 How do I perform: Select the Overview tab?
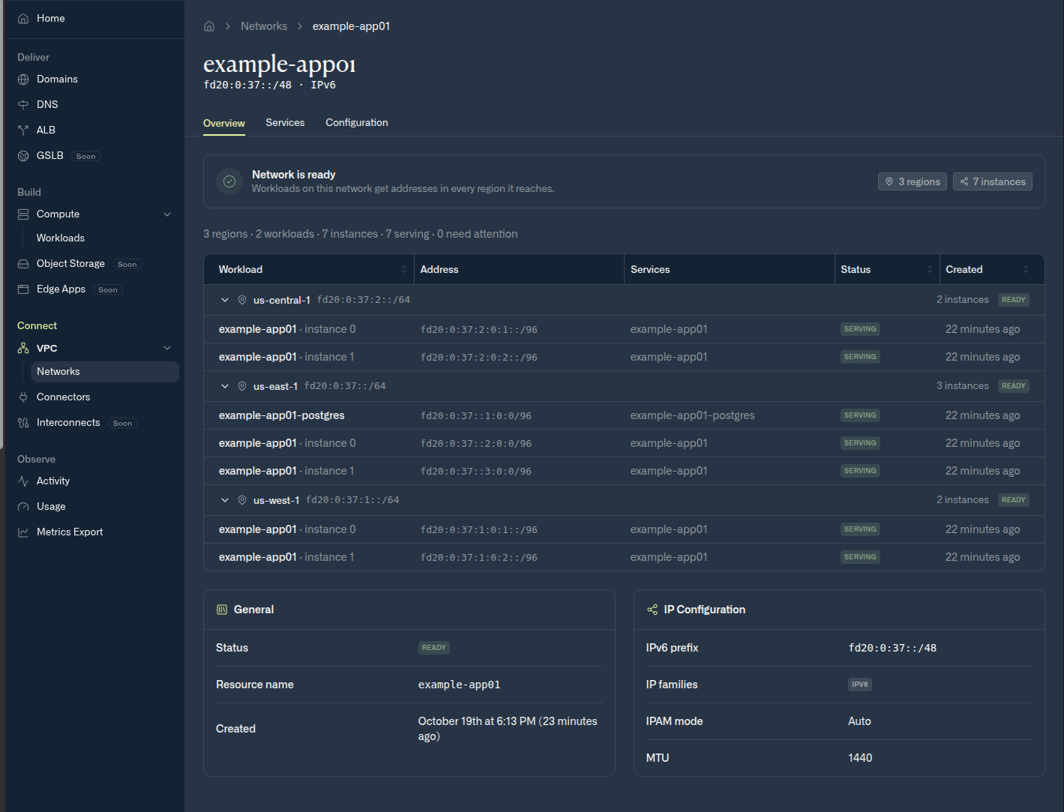tap(224, 123)
